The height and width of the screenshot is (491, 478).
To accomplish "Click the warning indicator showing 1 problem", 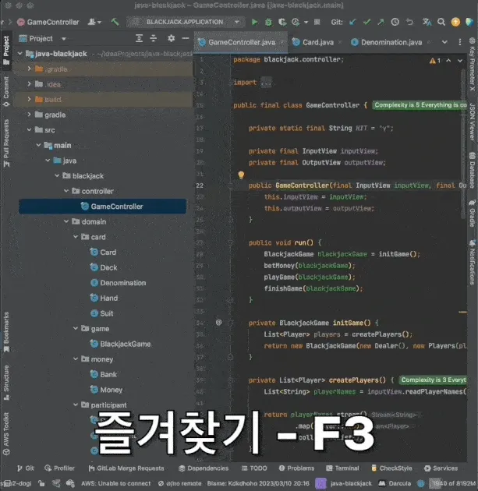I will (435, 61).
